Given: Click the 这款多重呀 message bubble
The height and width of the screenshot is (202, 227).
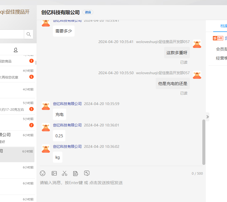Looking at the screenshot, I should click(x=177, y=53).
